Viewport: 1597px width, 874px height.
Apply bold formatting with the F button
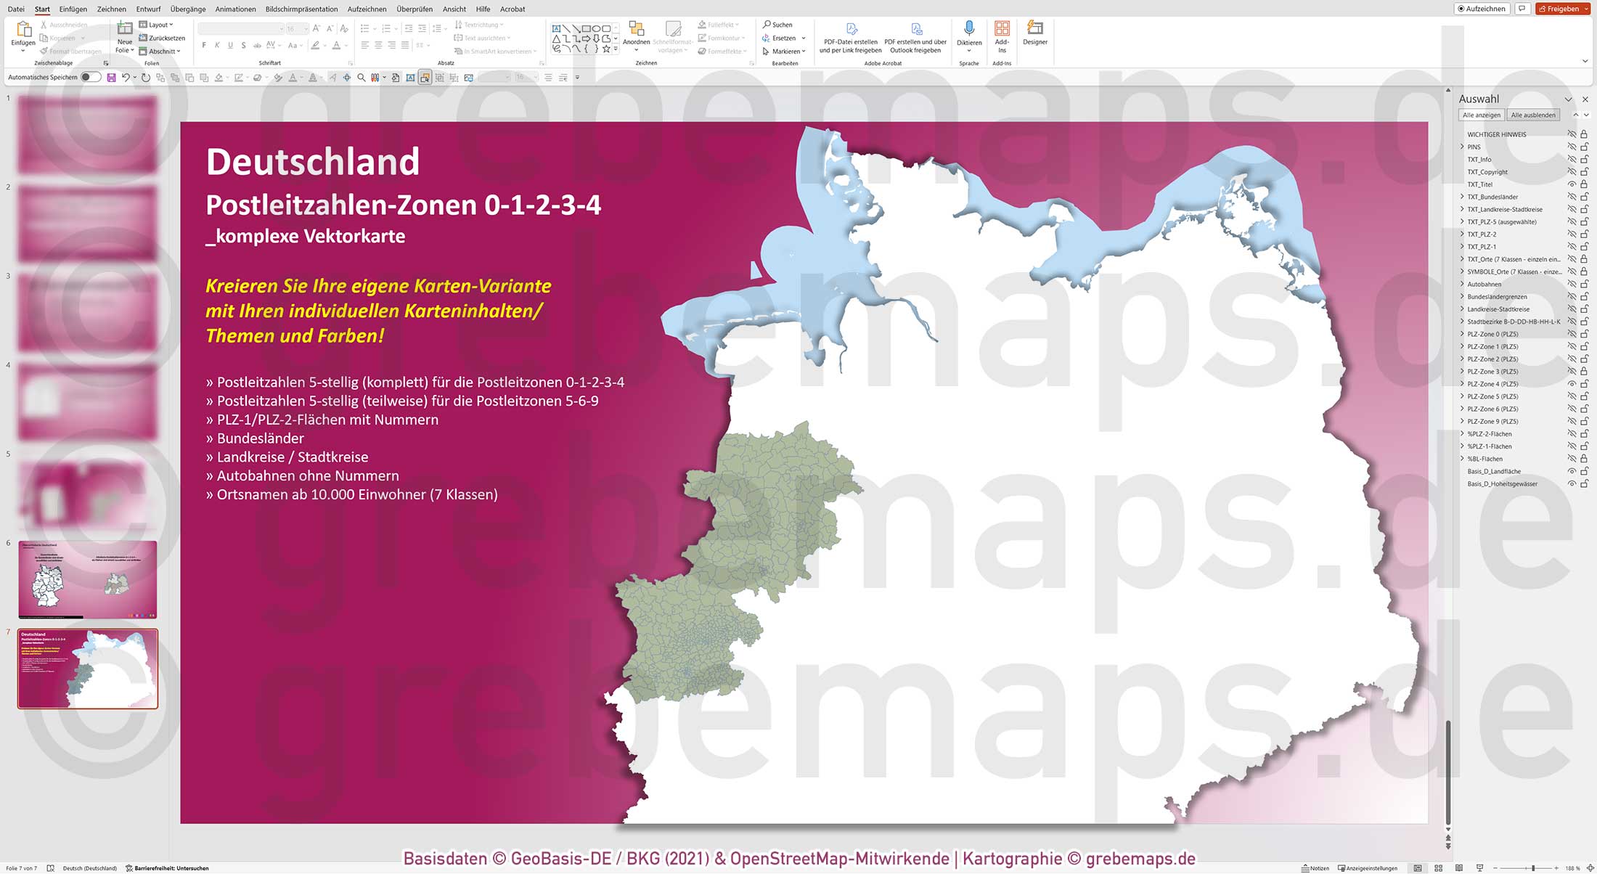point(205,45)
